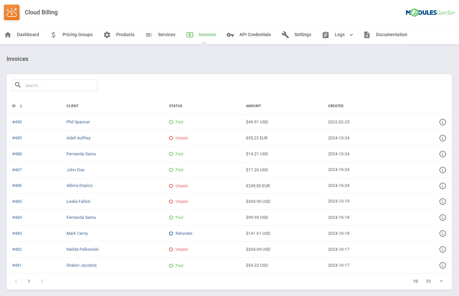The image size is (459, 296).
Task: Select the Invoices menu item
Action: click(208, 35)
